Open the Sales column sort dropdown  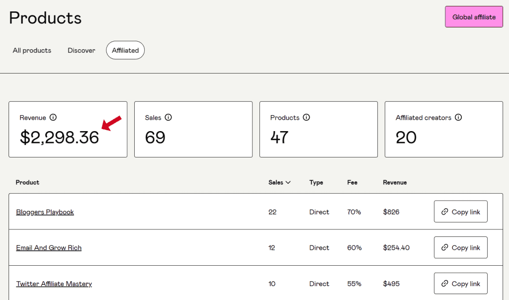point(287,182)
